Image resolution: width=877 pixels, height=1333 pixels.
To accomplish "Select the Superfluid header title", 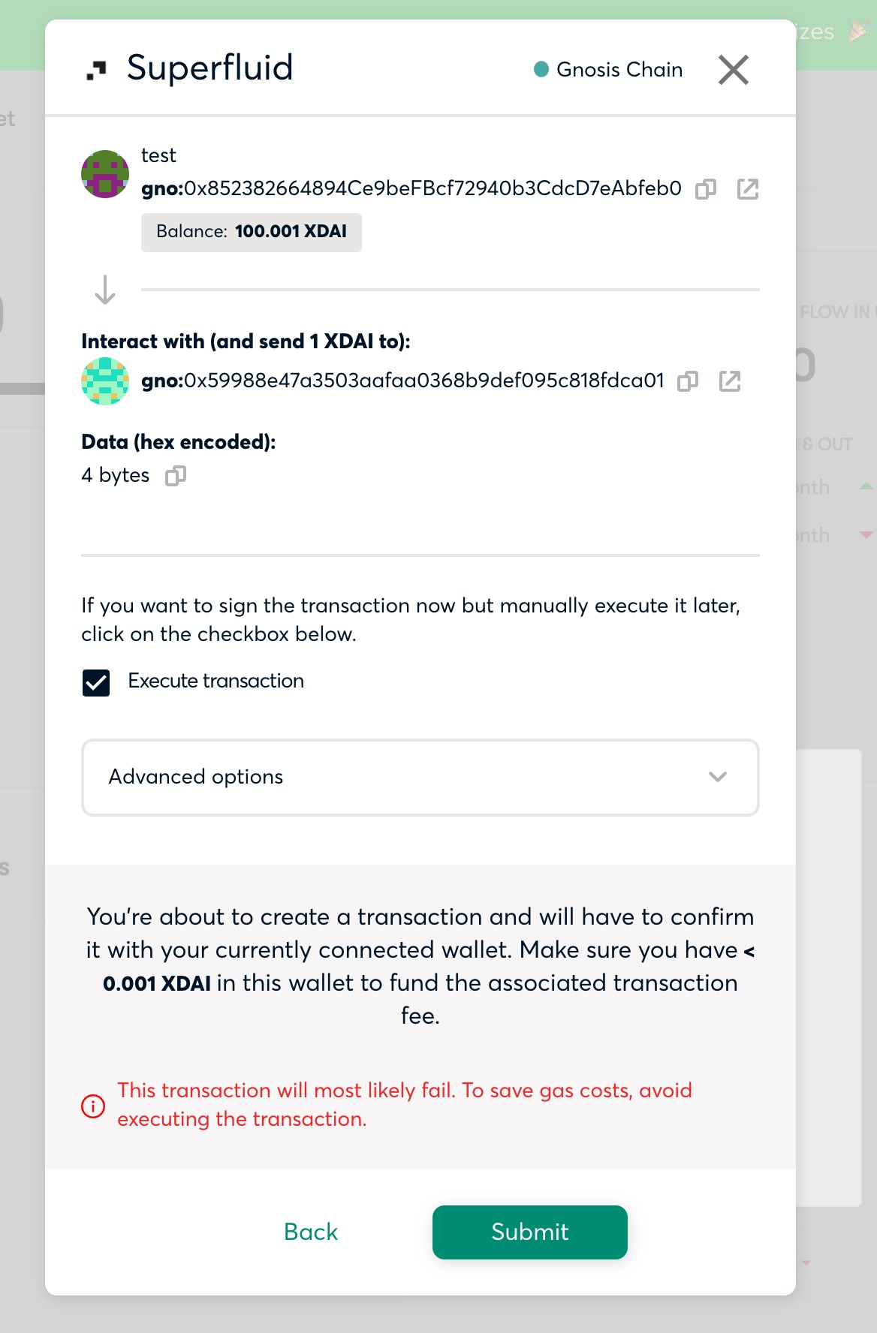I will click(209, 68).
